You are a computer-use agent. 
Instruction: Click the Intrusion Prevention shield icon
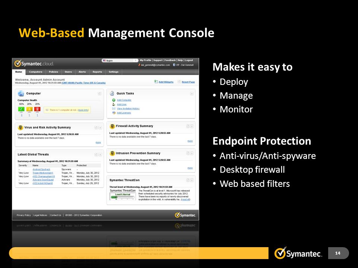[x=112, y=153]
